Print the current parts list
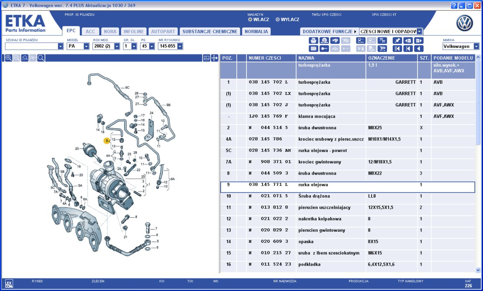 coord(314,40)
